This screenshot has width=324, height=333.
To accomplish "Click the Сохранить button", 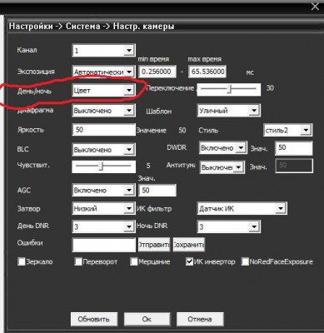I will click(189, 245).
